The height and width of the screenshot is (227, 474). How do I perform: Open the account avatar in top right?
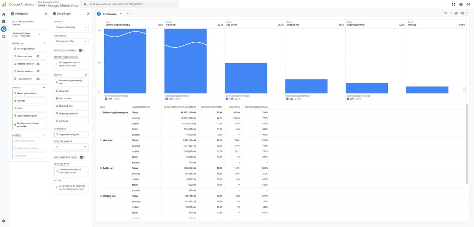[468, 4]
